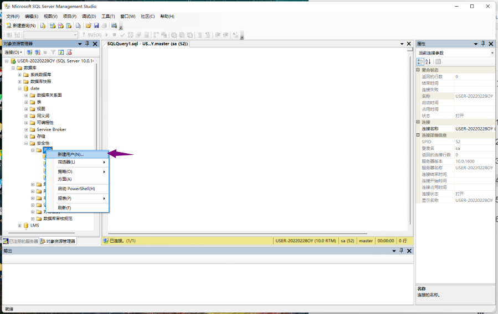Click the print icon in the top toolbar
The width and height of the screenshot is (498, 314).
(x=104, y=25)
